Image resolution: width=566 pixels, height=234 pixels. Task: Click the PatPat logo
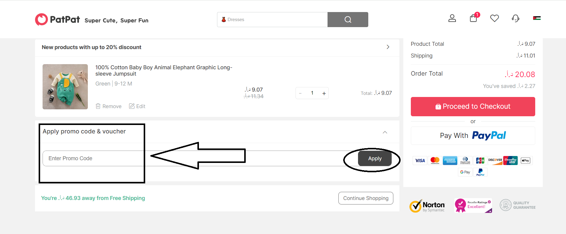(57, 20)
